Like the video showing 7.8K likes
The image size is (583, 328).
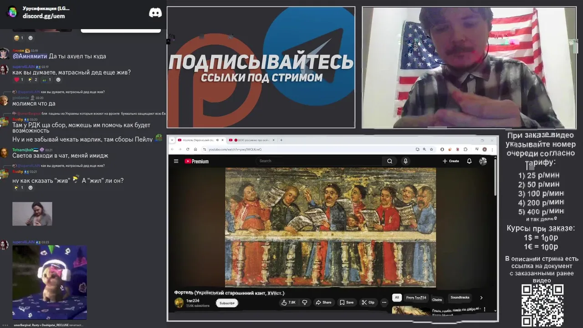289,302
